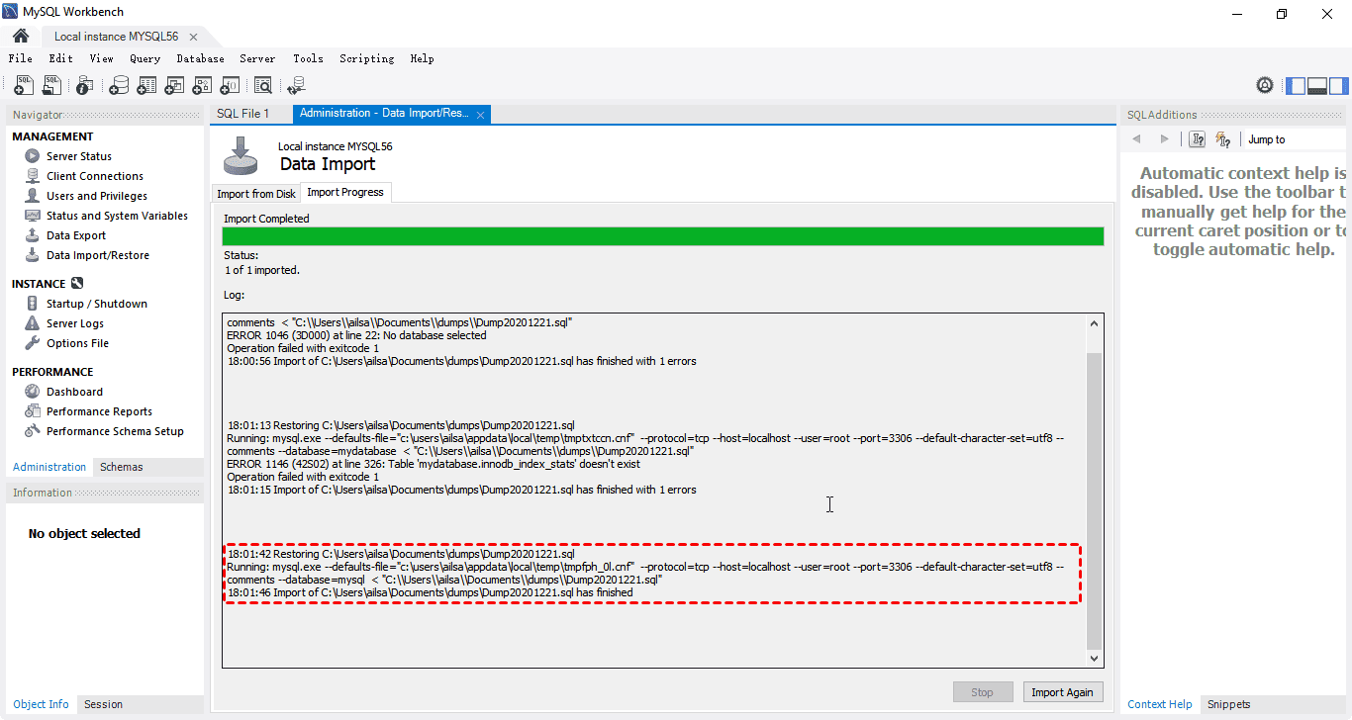Image resolution: width=1352 pixels, height=720 pixels.
Task: Click the log vertical scrollbar thumb
Action: coord(1094,500)
